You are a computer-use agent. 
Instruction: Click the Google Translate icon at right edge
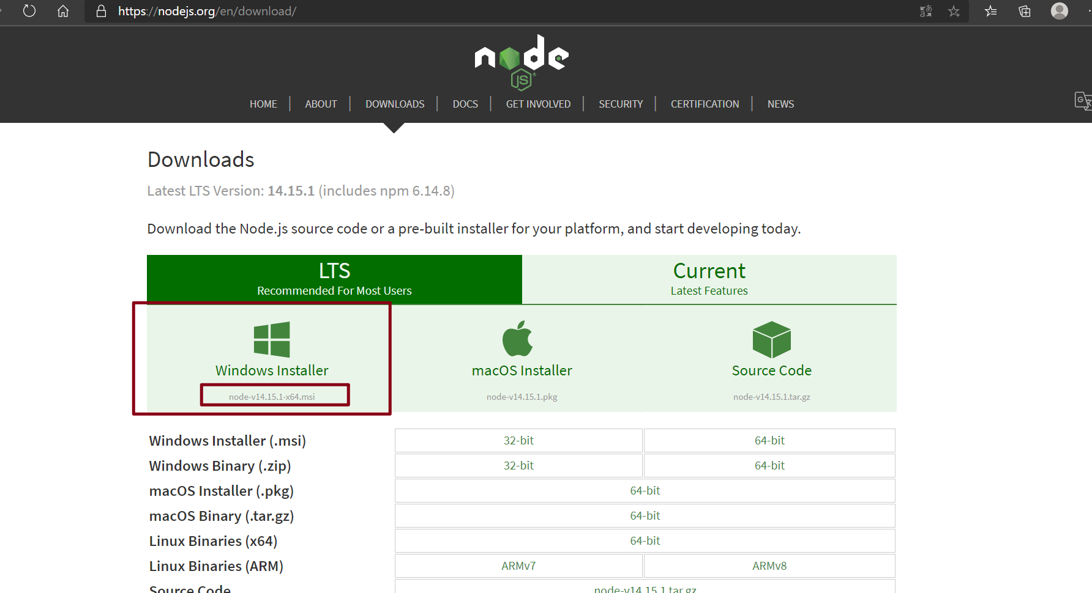point(1083,101)
